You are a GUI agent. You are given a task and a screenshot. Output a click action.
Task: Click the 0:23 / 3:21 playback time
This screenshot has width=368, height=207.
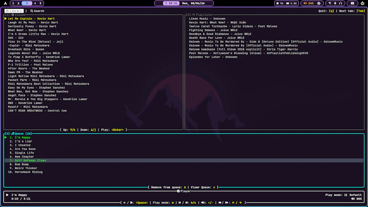click(21, 199)
